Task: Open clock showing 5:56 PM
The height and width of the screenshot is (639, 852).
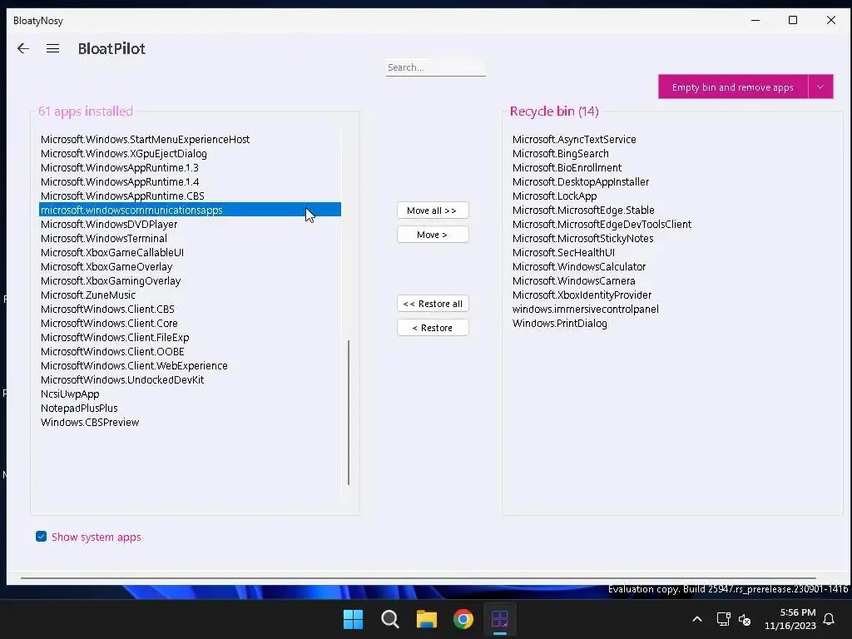Action: pyautogui.click(x=790, y=619)
